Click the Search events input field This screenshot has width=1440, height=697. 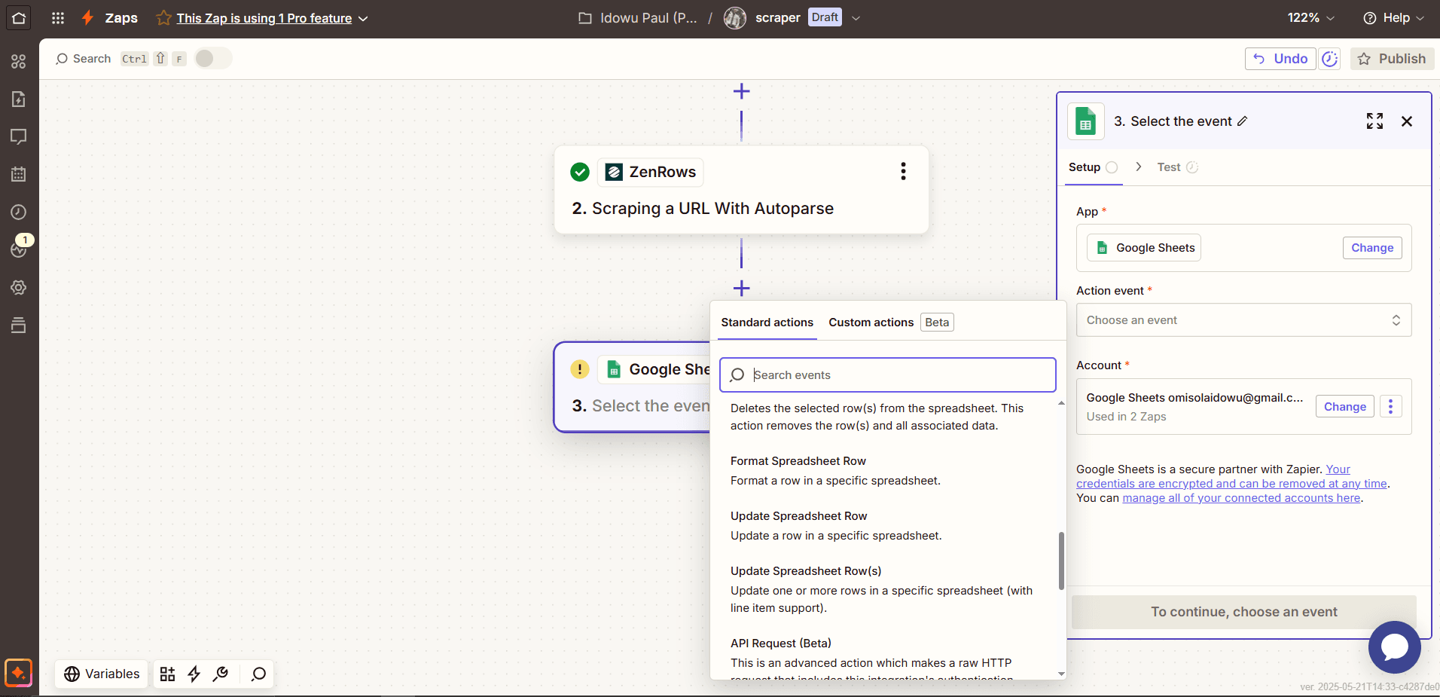pyautogui.click(x=887, y=375)
